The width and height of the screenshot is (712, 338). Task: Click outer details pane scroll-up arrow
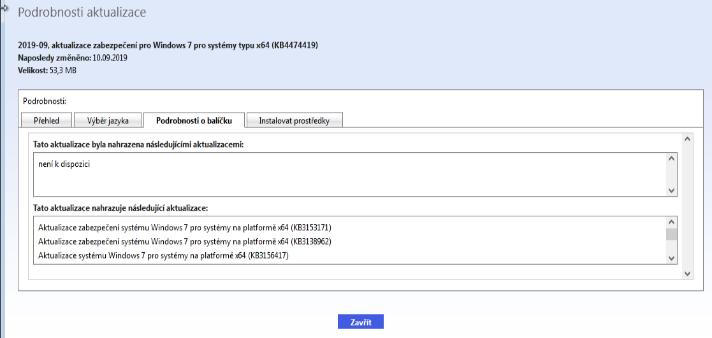coord(687,139)
